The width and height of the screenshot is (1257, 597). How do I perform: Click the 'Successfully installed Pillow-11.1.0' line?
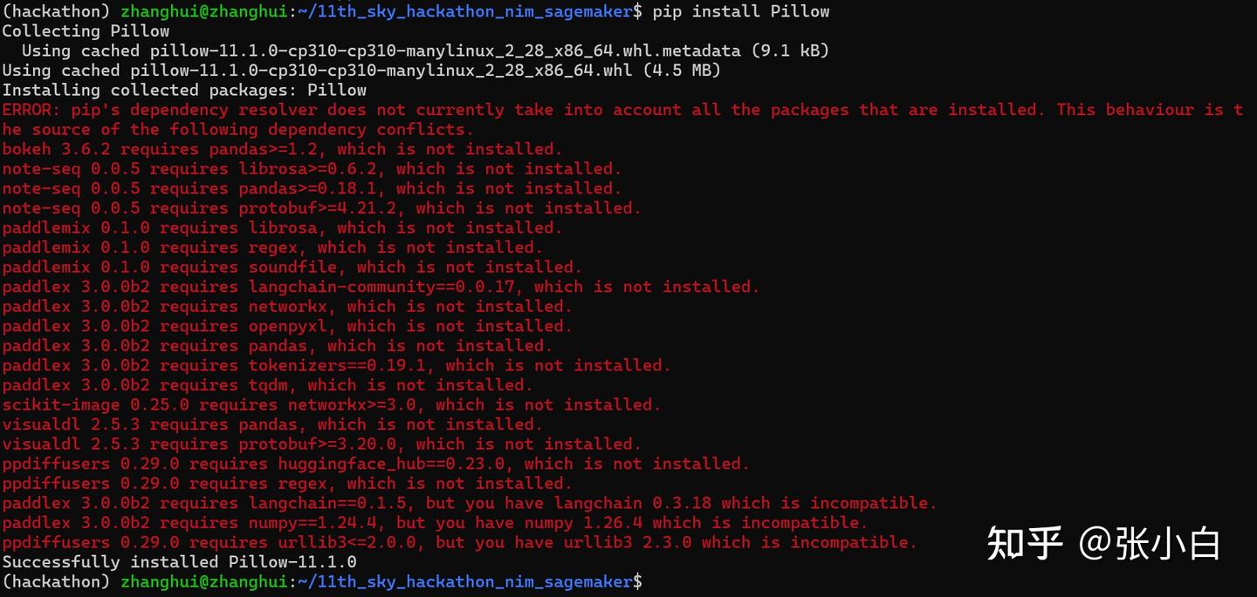(x=179, y=562)
